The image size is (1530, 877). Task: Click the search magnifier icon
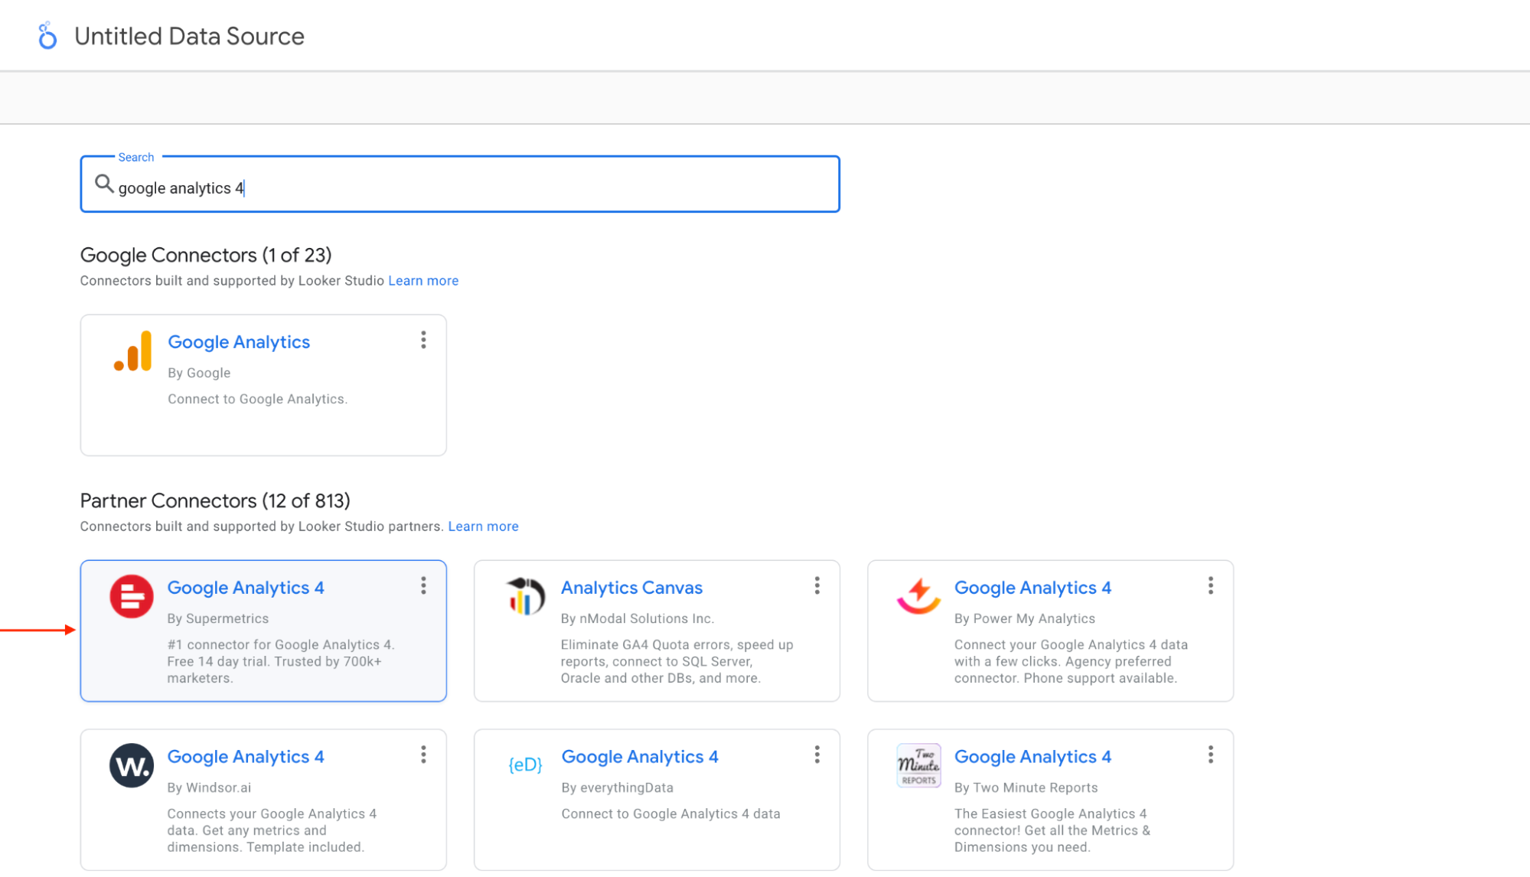click(x=104, y=184)
